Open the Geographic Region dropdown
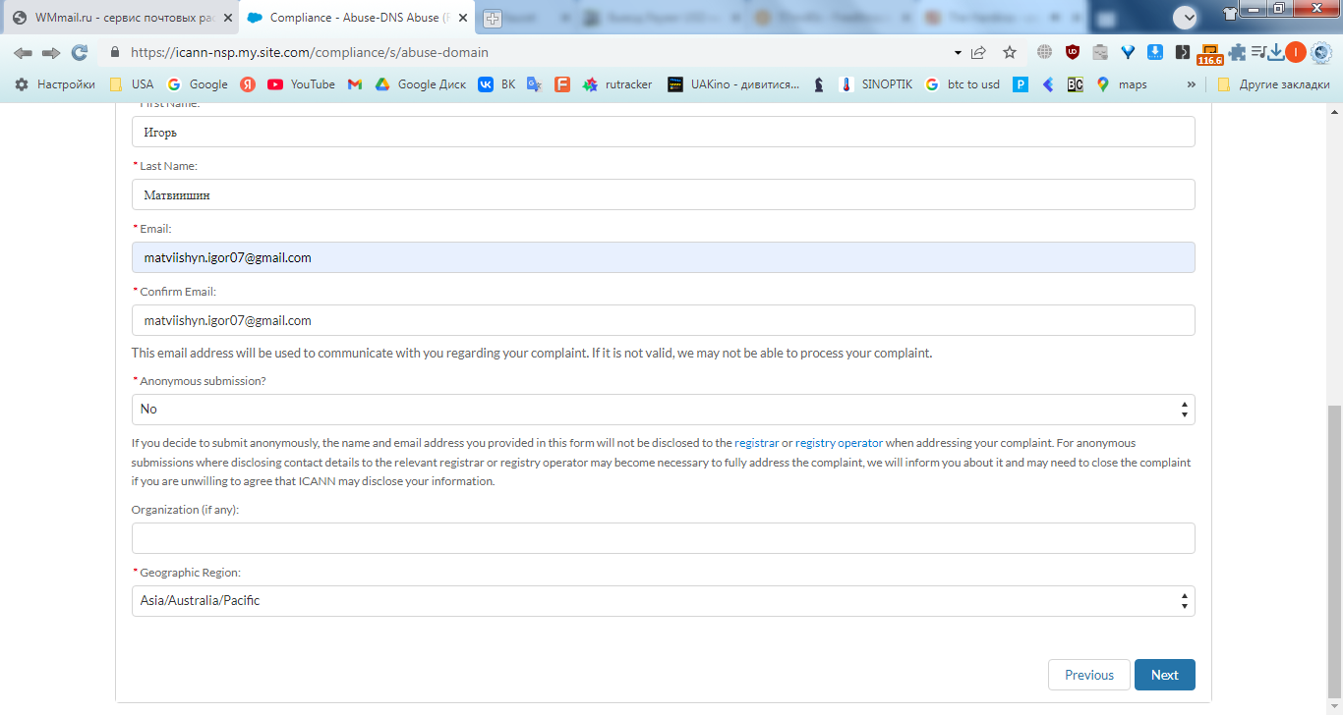Screen dimensions: 1343x715 pos(664,601)
